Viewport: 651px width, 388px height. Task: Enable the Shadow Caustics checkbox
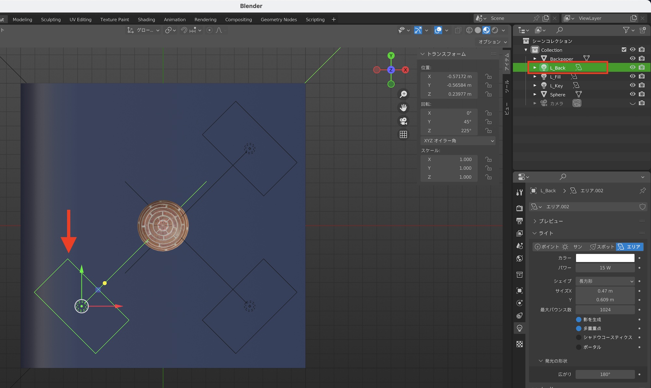579,337
